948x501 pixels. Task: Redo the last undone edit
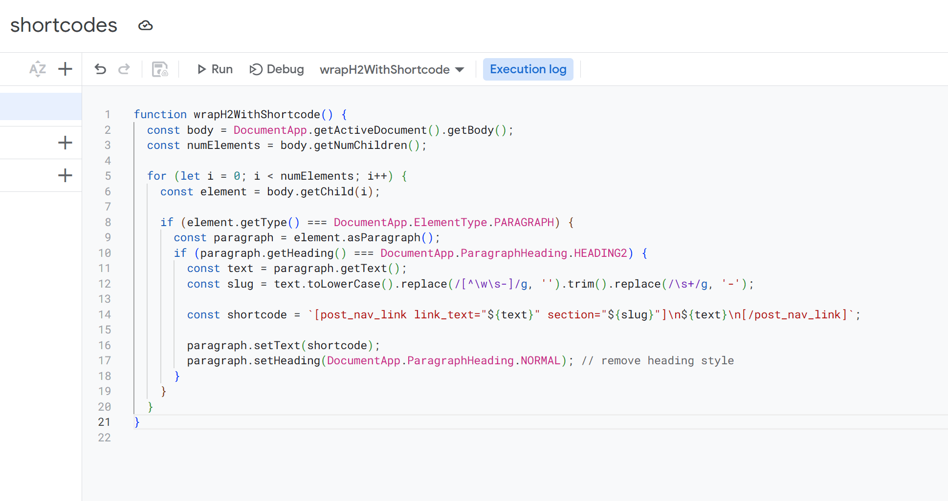(124, 69)
